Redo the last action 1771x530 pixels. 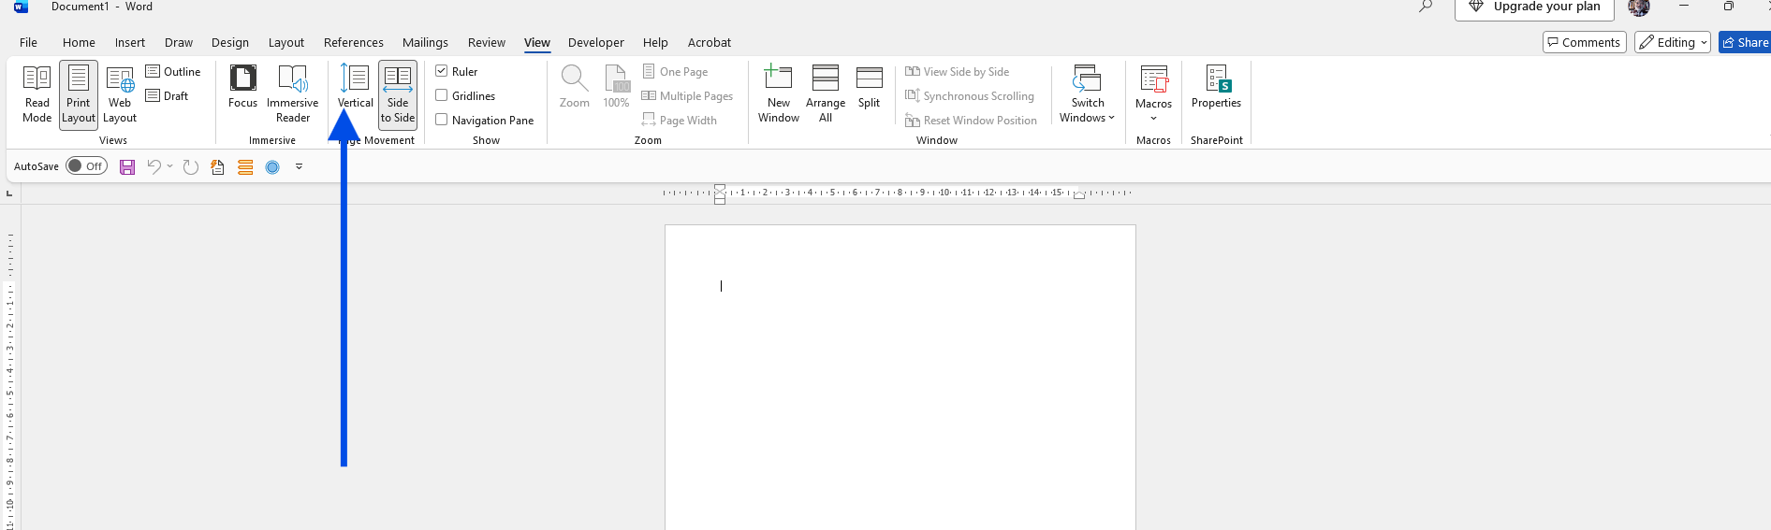coord(191,167)
